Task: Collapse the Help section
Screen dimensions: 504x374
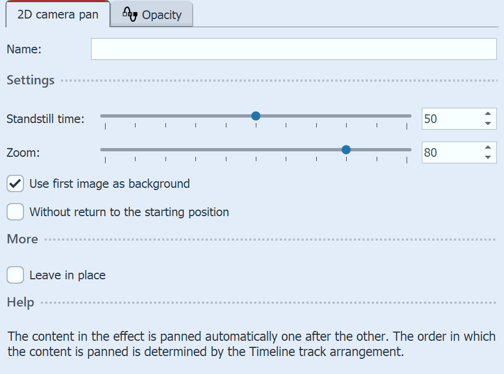Action: point(20,302)
